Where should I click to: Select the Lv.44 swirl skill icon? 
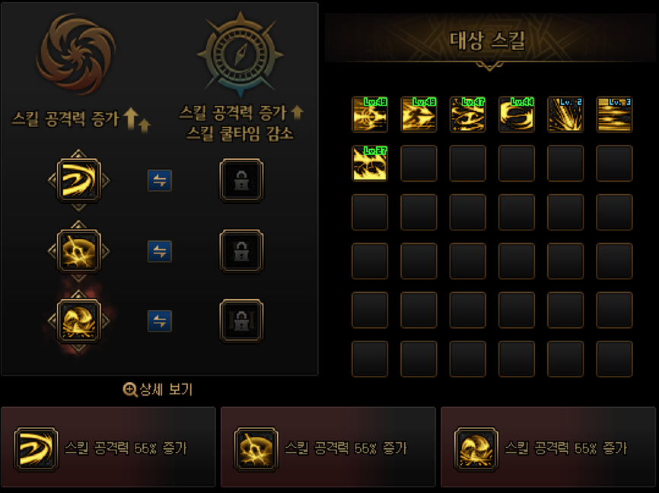[x=517, y=114]
